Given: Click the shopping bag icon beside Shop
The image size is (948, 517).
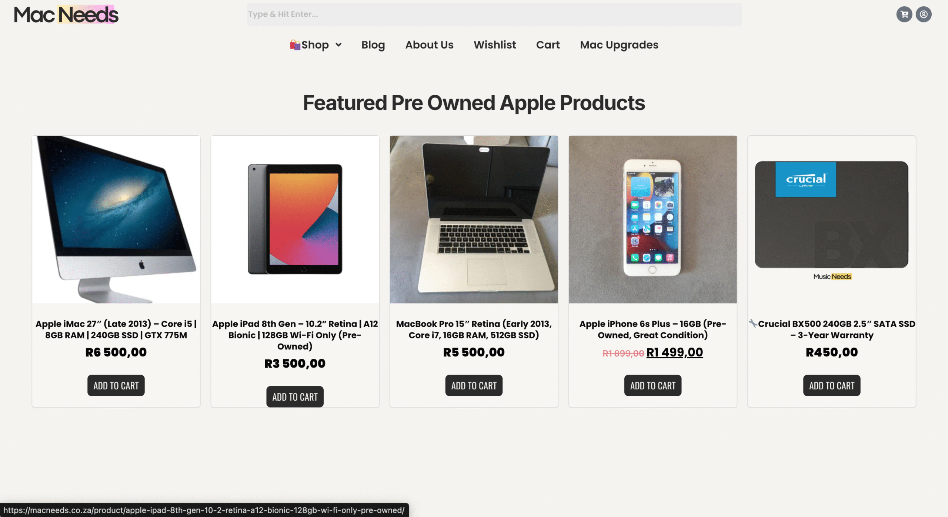Looking at the screenshot, I should [295, 45].
